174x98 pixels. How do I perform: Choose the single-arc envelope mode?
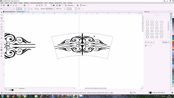(x=151, y=42)
